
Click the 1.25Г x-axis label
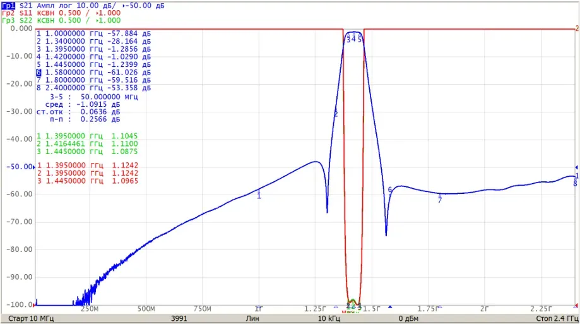315,309
